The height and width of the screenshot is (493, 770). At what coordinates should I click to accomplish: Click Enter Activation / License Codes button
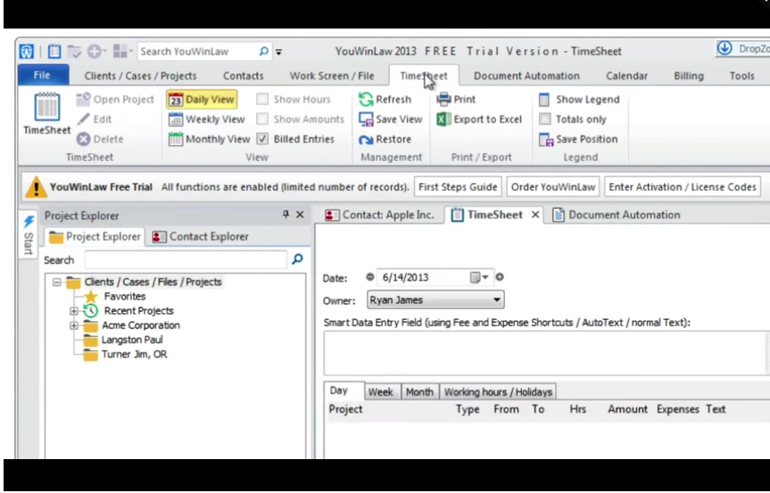click(682, 187)
